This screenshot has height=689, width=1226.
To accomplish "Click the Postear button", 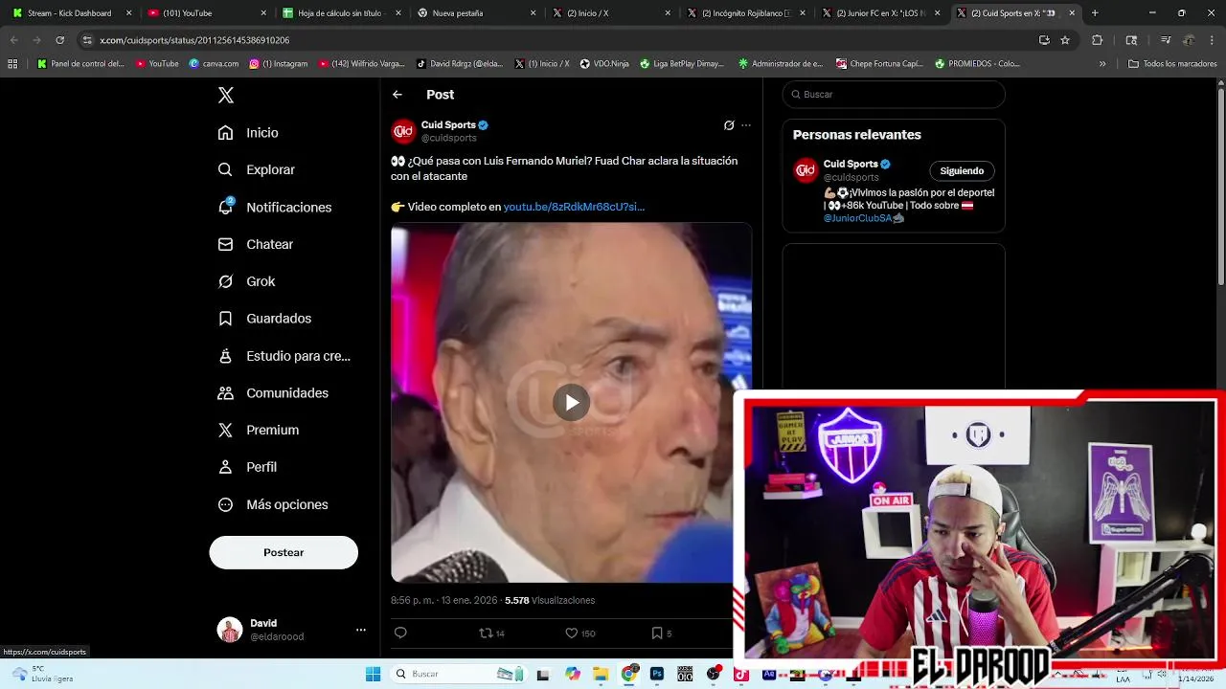I will (x=284, y=552).
